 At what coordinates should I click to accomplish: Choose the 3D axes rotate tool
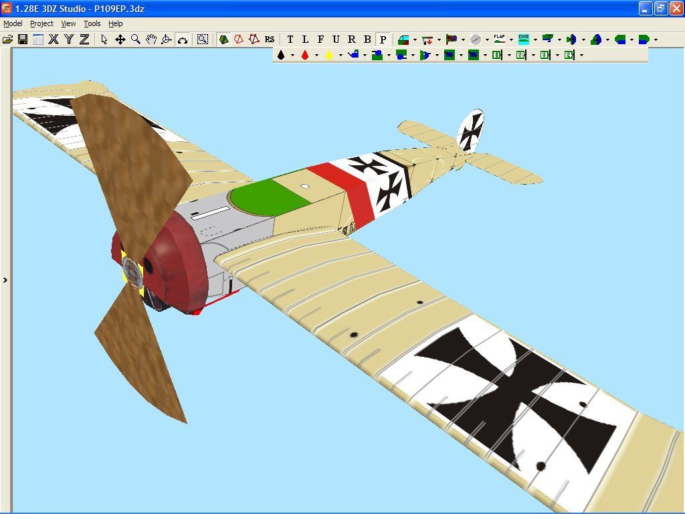pyautogui.click(x=167, y=39)
